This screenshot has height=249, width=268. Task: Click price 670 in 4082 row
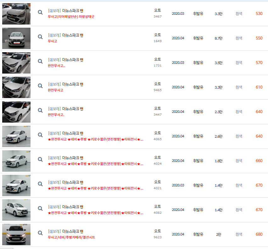[259, 210]
